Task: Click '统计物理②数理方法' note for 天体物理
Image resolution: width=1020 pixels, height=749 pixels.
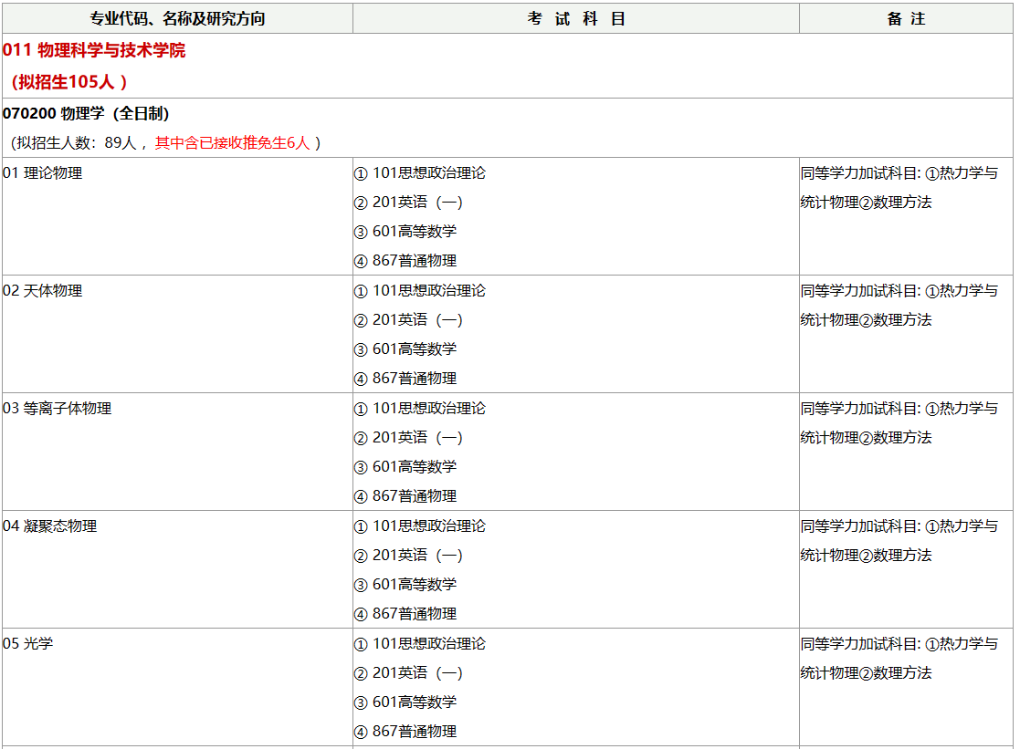Action: (866, 320)
